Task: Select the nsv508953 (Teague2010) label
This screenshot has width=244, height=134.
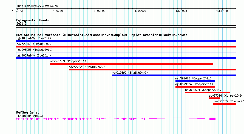Action: [35, 50]
